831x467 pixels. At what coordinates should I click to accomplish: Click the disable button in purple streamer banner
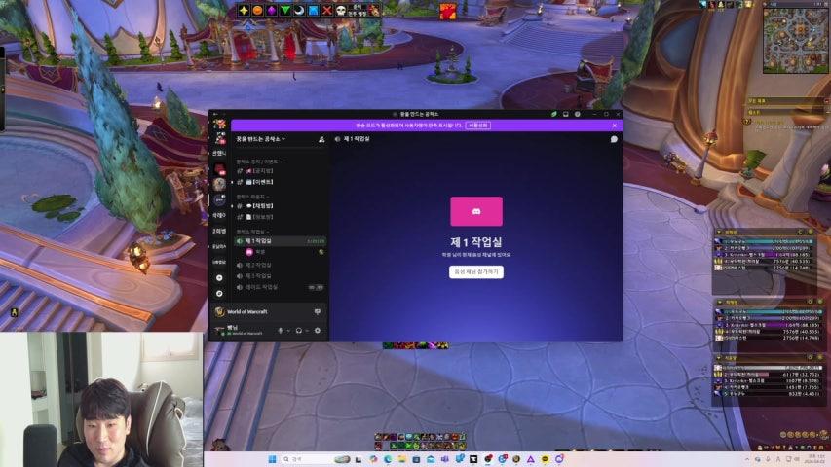(478, 126)
